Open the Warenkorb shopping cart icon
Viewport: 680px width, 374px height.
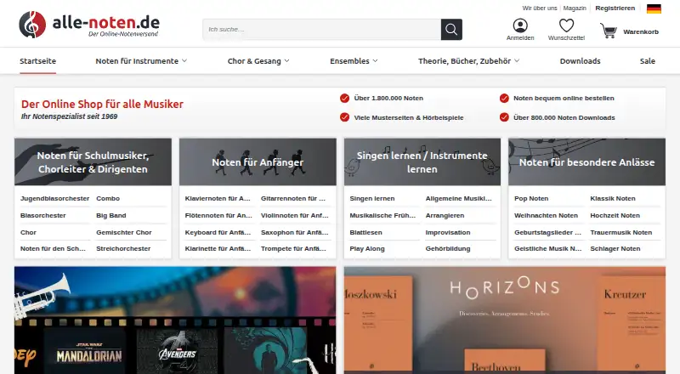coord(609,31)
